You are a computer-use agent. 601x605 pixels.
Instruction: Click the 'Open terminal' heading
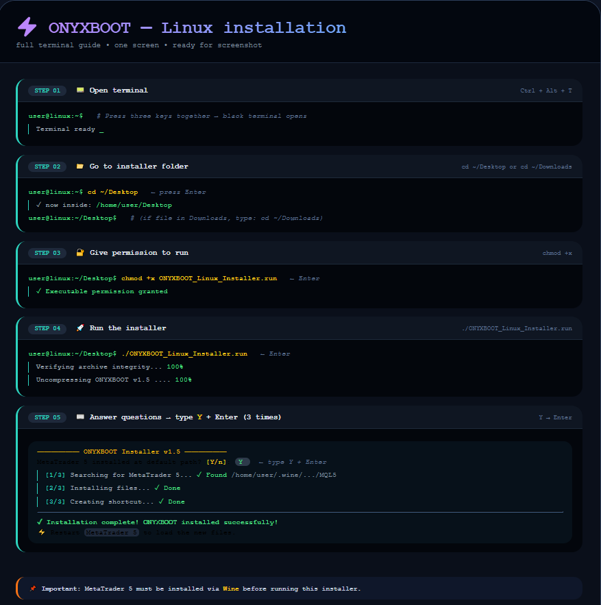pyautogui.click(x=119, y=90)
